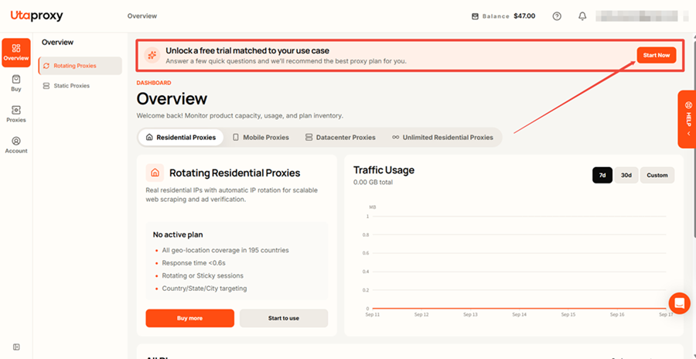Open the Account sidebar section
Image resolution: width=696 pixels, height=359 pixels.
[16, 145]
